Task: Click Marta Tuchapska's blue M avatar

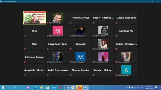Action: [x=80, y=57]
